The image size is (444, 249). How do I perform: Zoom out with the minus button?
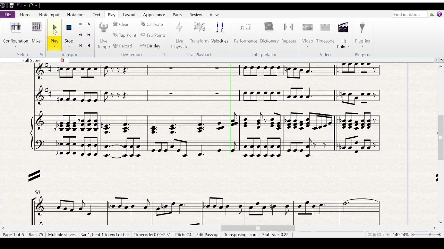pyautogui.click(x=412, y=234)
